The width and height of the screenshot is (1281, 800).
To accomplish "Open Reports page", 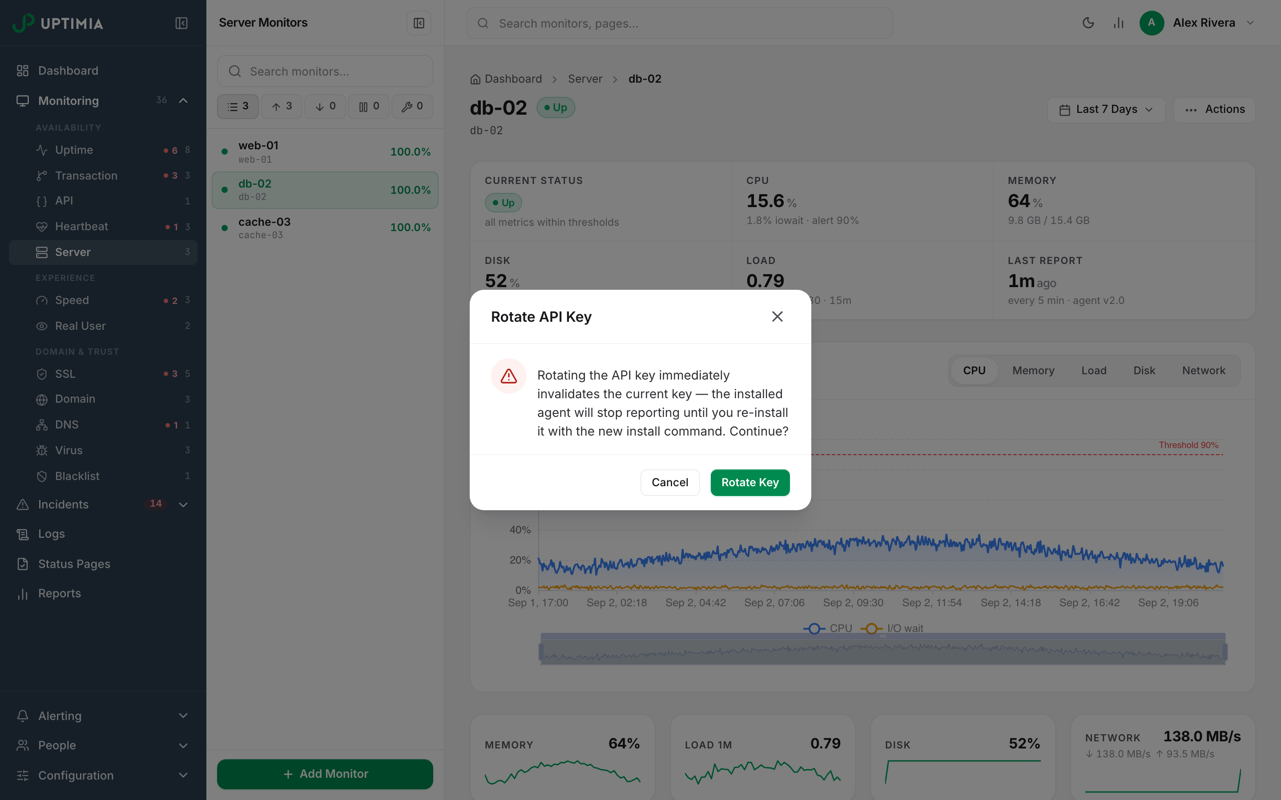I will pyautogui.click(x=103, y=593).
